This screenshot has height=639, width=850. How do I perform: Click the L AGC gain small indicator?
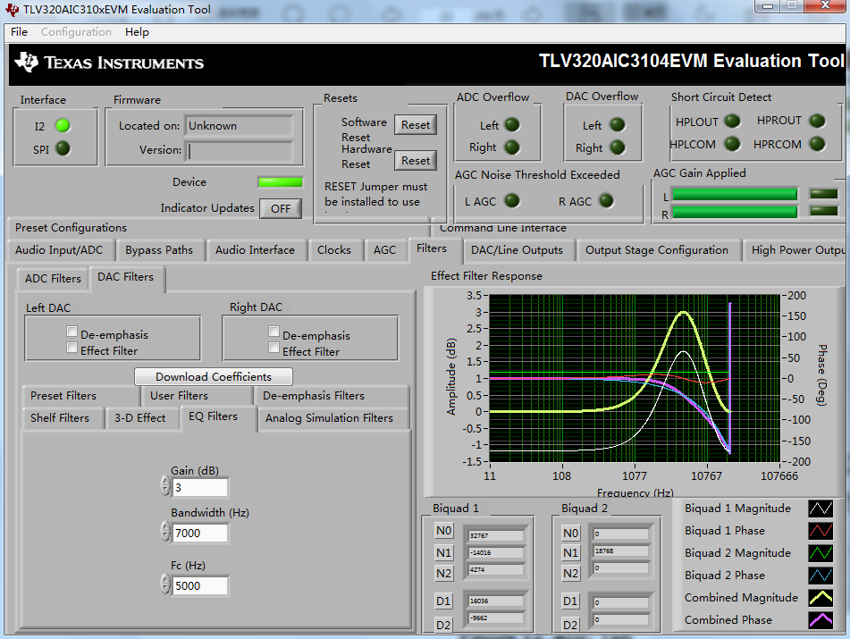(823, 194)
